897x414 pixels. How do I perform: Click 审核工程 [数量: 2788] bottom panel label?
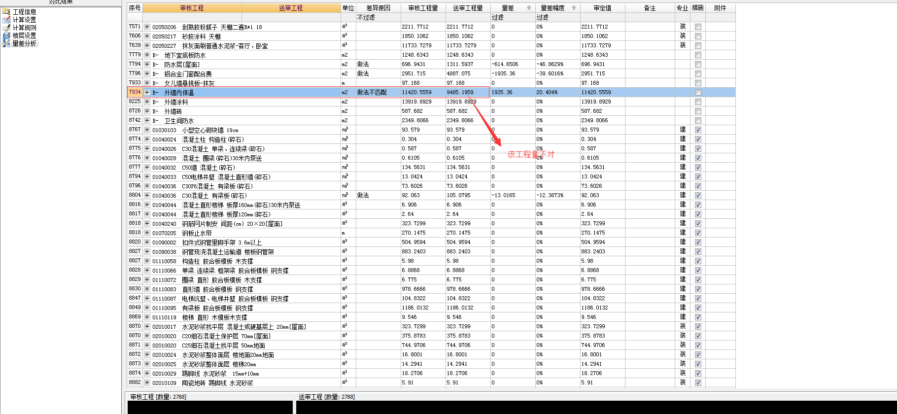(x=158, y=397)
